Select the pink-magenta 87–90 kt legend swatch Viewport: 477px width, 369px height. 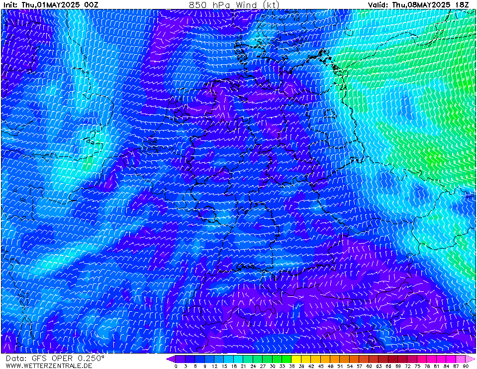pos(461,359)
